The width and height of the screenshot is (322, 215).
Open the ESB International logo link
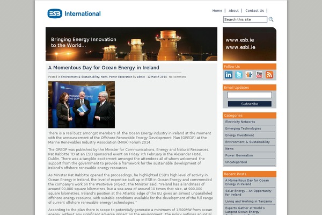74,13
